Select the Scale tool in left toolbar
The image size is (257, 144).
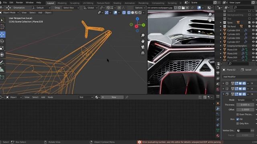[x=2, y=48]
